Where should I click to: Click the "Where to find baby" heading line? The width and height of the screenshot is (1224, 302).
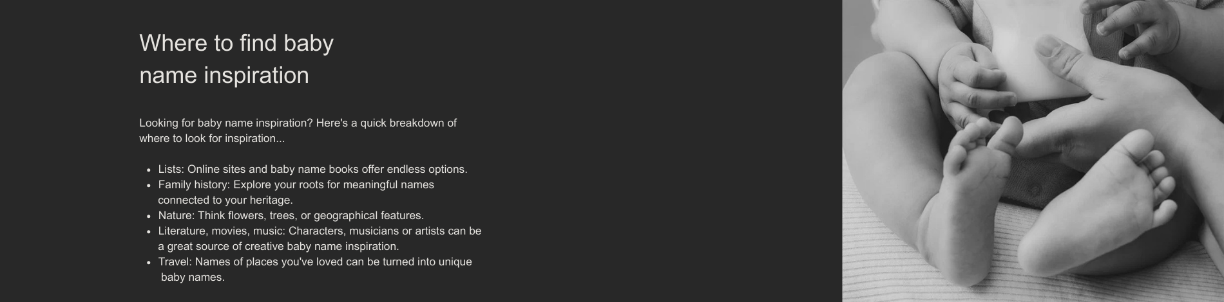pos(236,43)
